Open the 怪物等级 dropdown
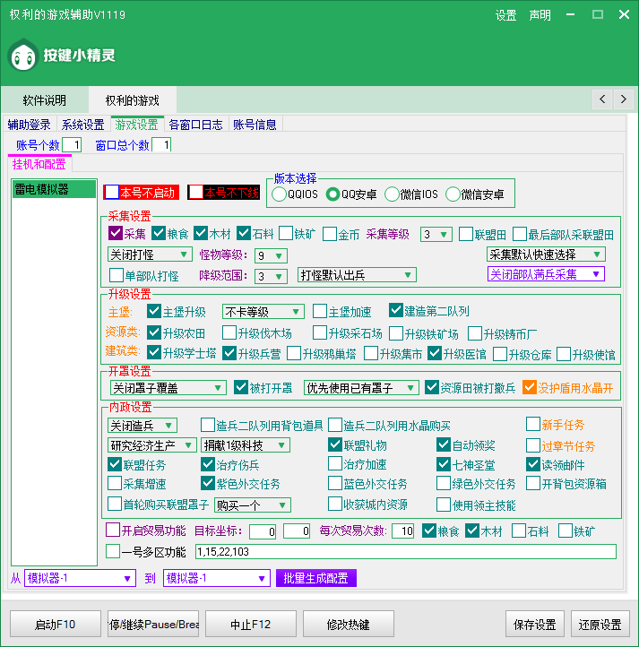This screenshot has width=639, height=647. point(271,255)
